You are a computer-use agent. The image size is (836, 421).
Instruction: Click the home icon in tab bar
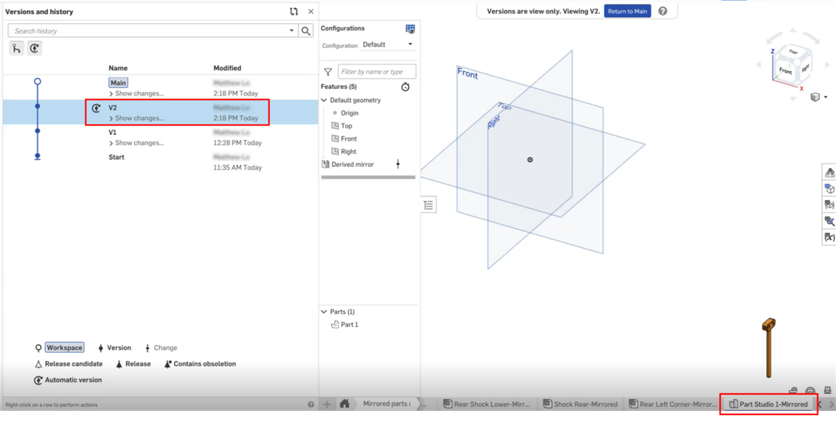[344, 403]
